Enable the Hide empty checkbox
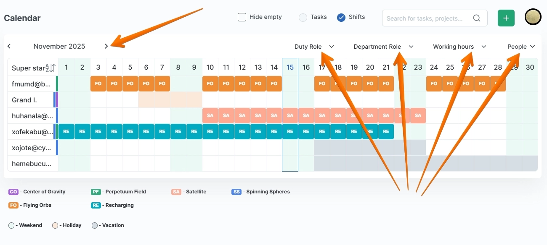The height and width of the screenshot is (245, 547). 242,17
